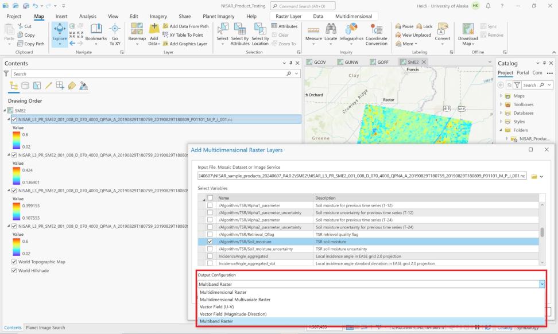Switch to List By Snapping view
The height and width of the screenshot is (334, 558).
point(60,86)
